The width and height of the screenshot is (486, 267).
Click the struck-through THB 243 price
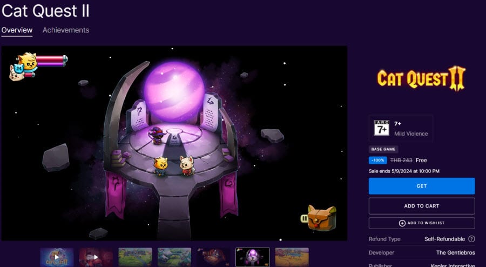coord(401,161)
